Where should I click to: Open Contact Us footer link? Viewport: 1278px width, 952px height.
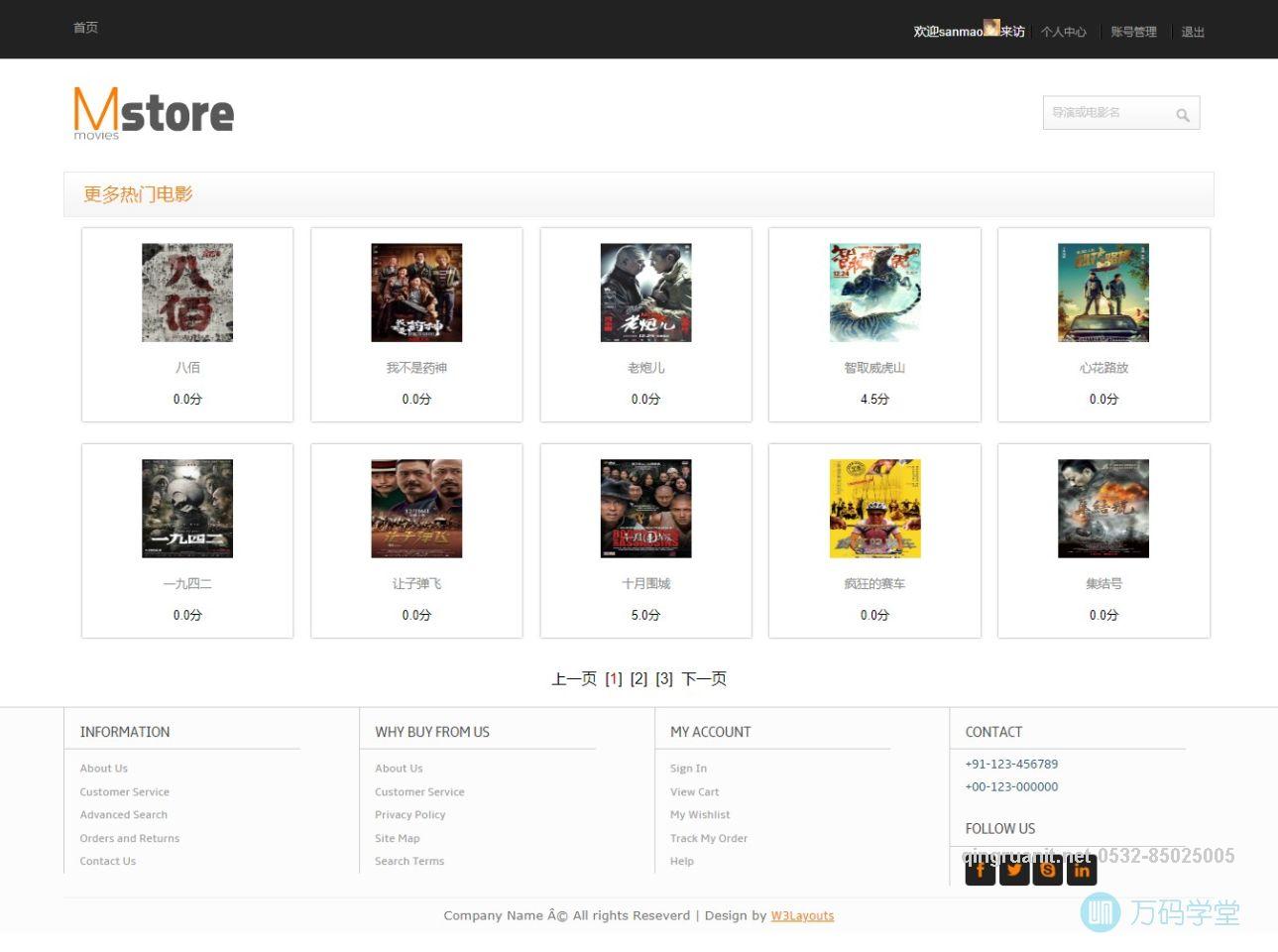click(x=107, y=862)
